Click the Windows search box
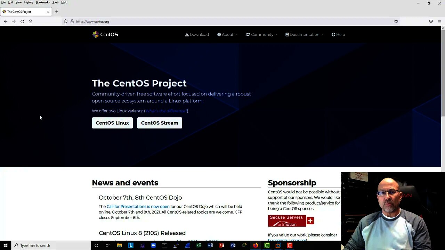Image resolution: width=445 pixels, height=250 pixels. pos(51,245)
